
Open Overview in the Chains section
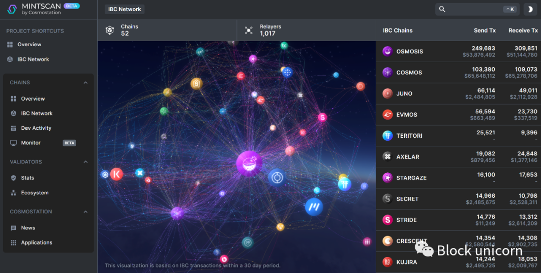[33, 99]
